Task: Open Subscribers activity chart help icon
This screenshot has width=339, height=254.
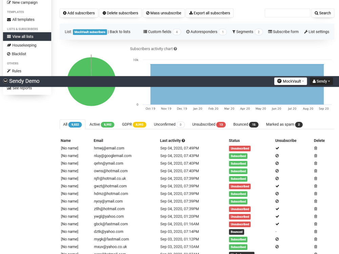Action: coord(175,49)
